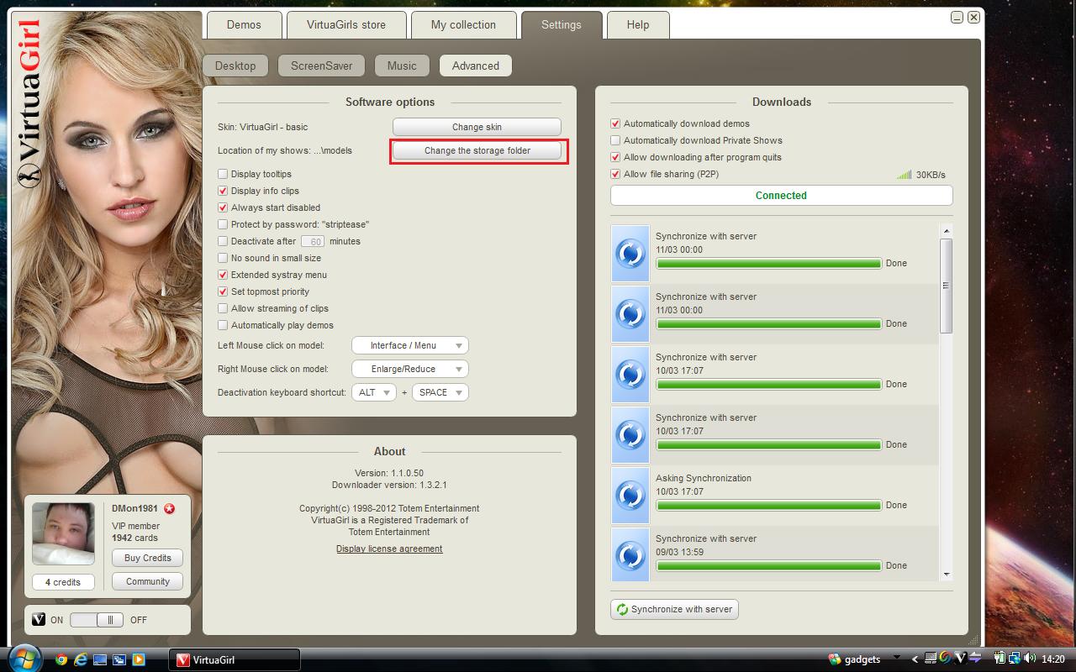
Task: Toggle Always start disabled checkbox
Action: point(223,207)
